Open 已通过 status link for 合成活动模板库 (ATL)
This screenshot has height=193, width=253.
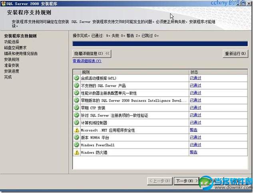(195, 78)
